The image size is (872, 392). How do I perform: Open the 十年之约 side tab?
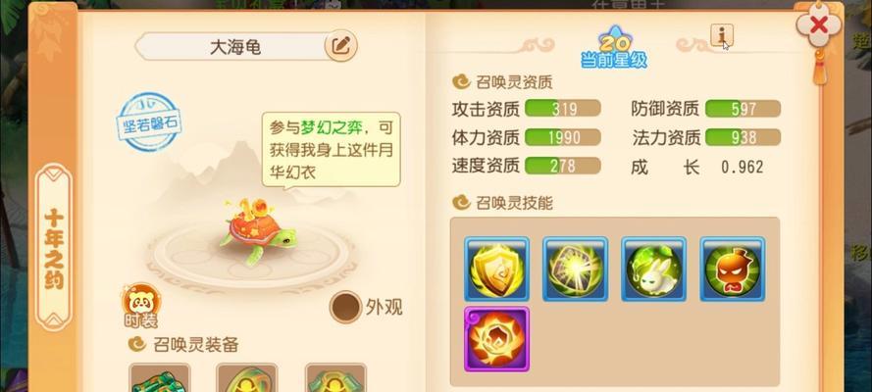coord(54,248)
